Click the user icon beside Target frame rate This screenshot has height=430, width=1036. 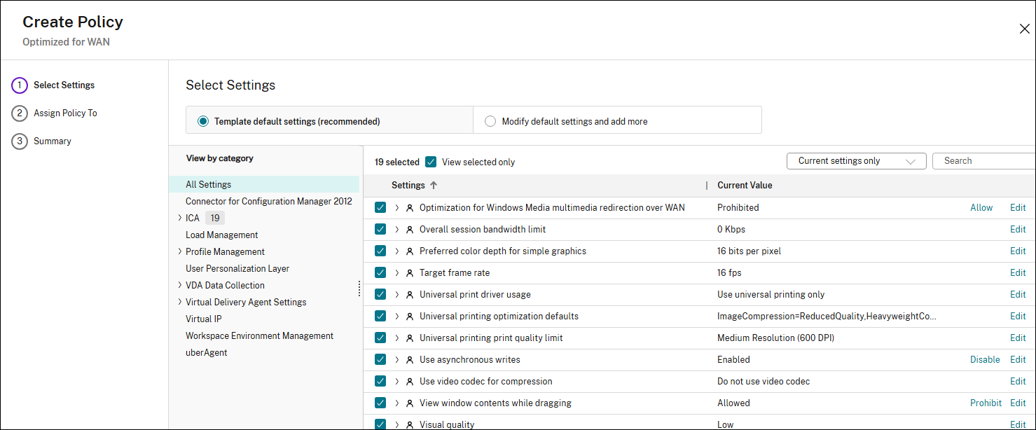(x=410, y=273)
